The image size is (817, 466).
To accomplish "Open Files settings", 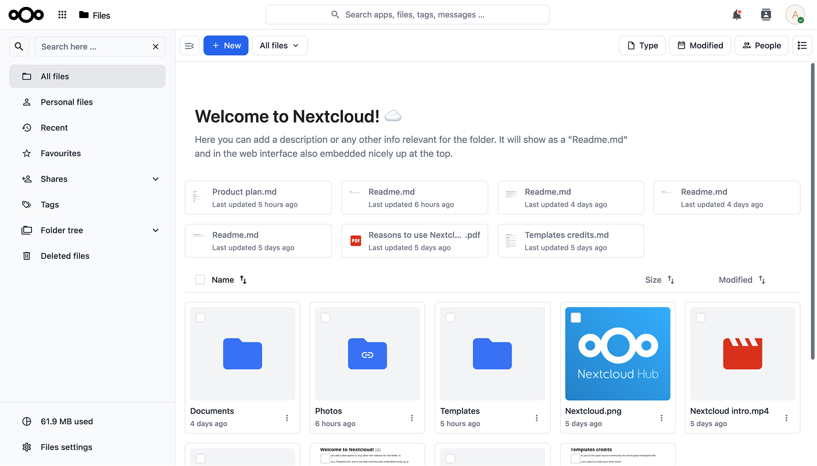I will (x=87, y=447).
